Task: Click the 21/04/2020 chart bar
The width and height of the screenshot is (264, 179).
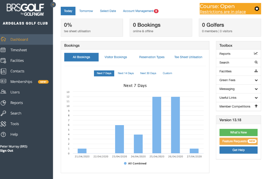Action: [x=82, y=151]
